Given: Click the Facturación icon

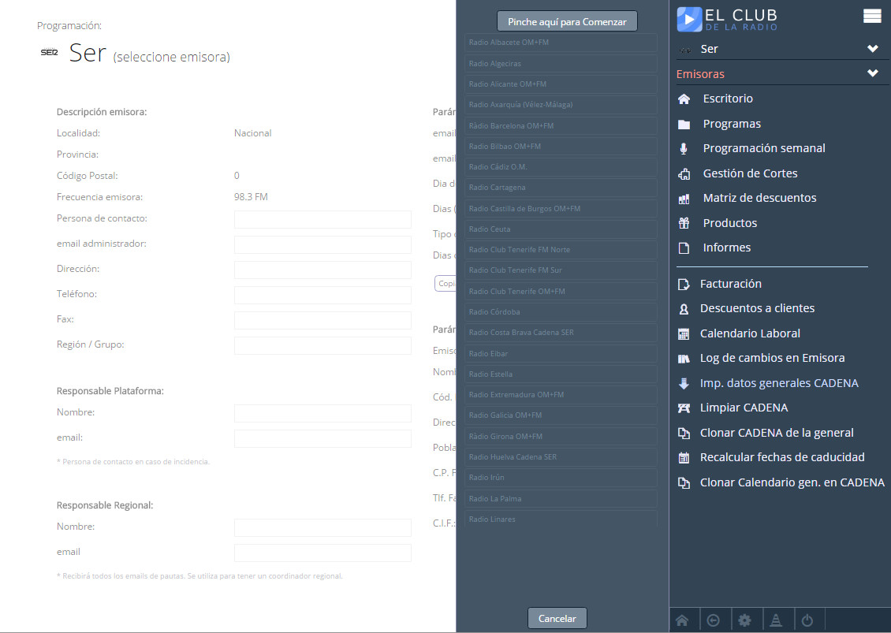Looking at the screenshot, I should coord(684,284).
